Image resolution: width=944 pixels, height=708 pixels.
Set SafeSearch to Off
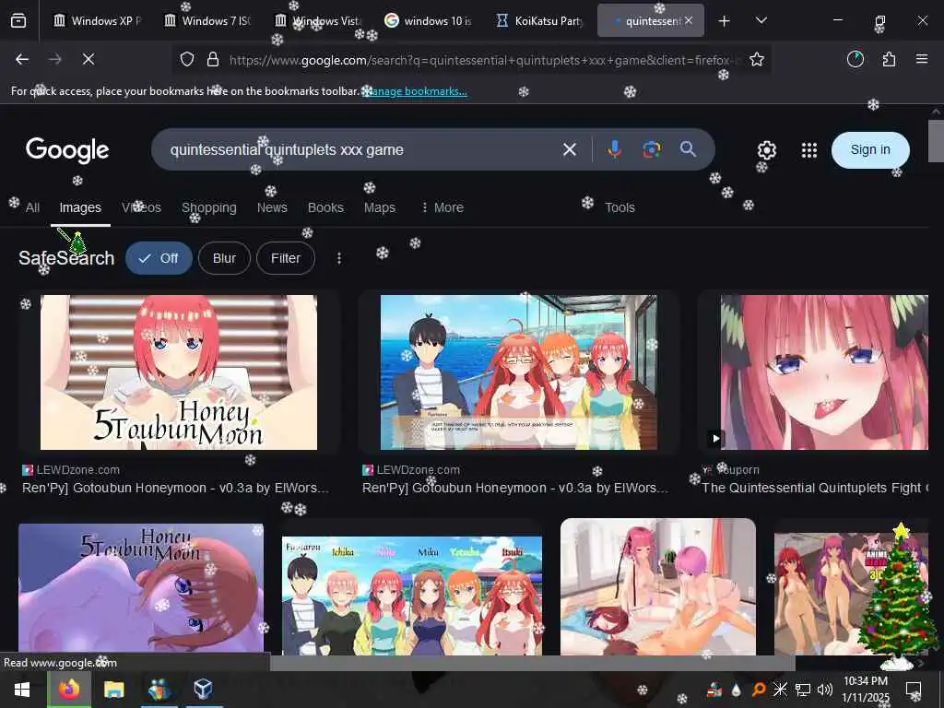point(159,258)
